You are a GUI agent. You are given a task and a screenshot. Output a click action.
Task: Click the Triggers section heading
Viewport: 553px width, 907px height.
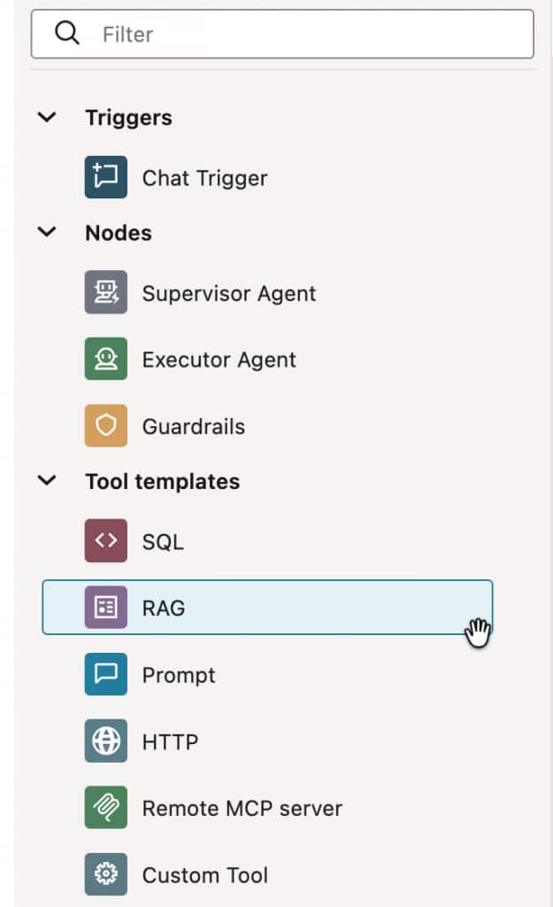click(129, 118)
